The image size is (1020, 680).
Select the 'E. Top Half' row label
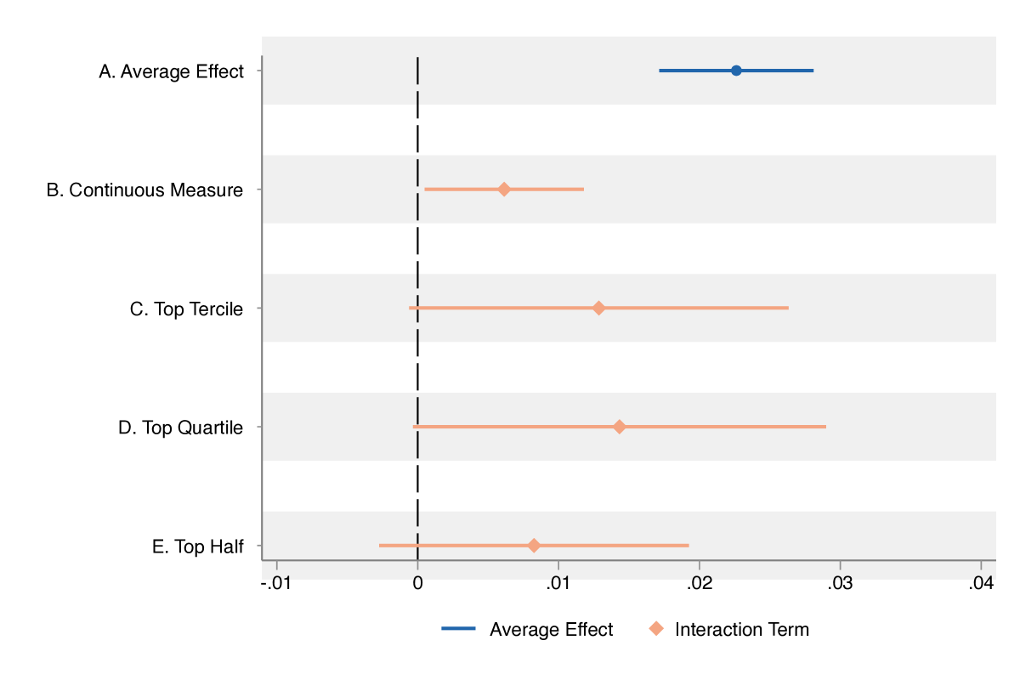pyautogui.click(x=198, y=547)
